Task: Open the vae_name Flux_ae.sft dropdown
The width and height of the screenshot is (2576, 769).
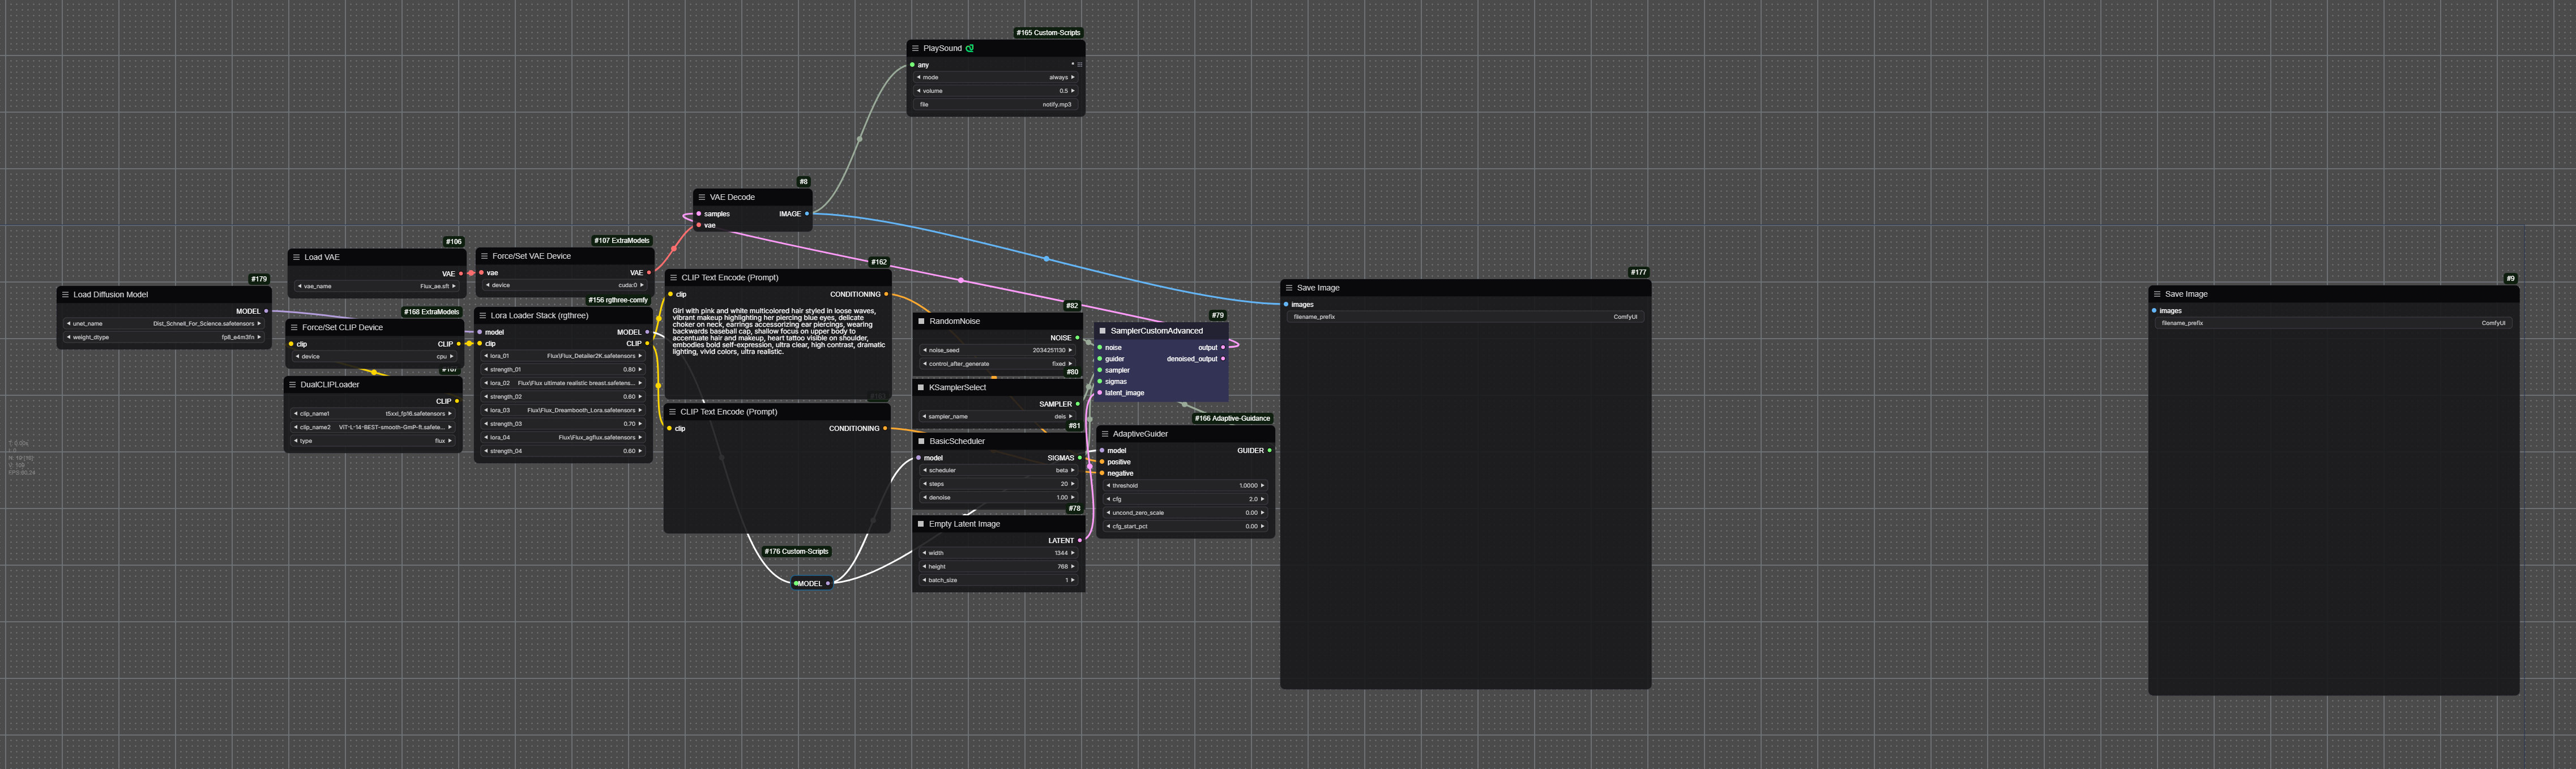Action: click(376, 287)
